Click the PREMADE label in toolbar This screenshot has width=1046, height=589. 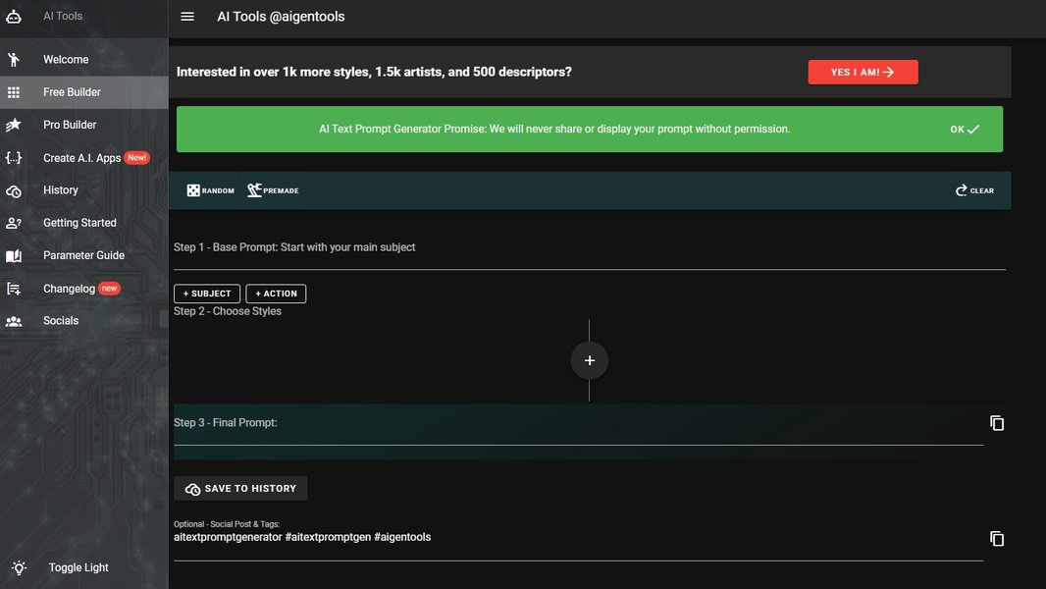[x=281, y=190]
